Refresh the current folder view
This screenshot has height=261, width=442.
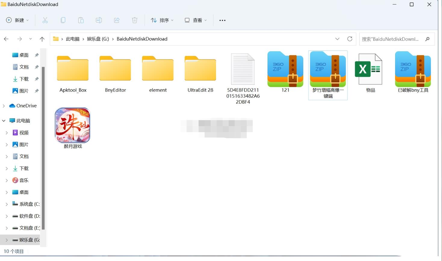pos(350,39)
